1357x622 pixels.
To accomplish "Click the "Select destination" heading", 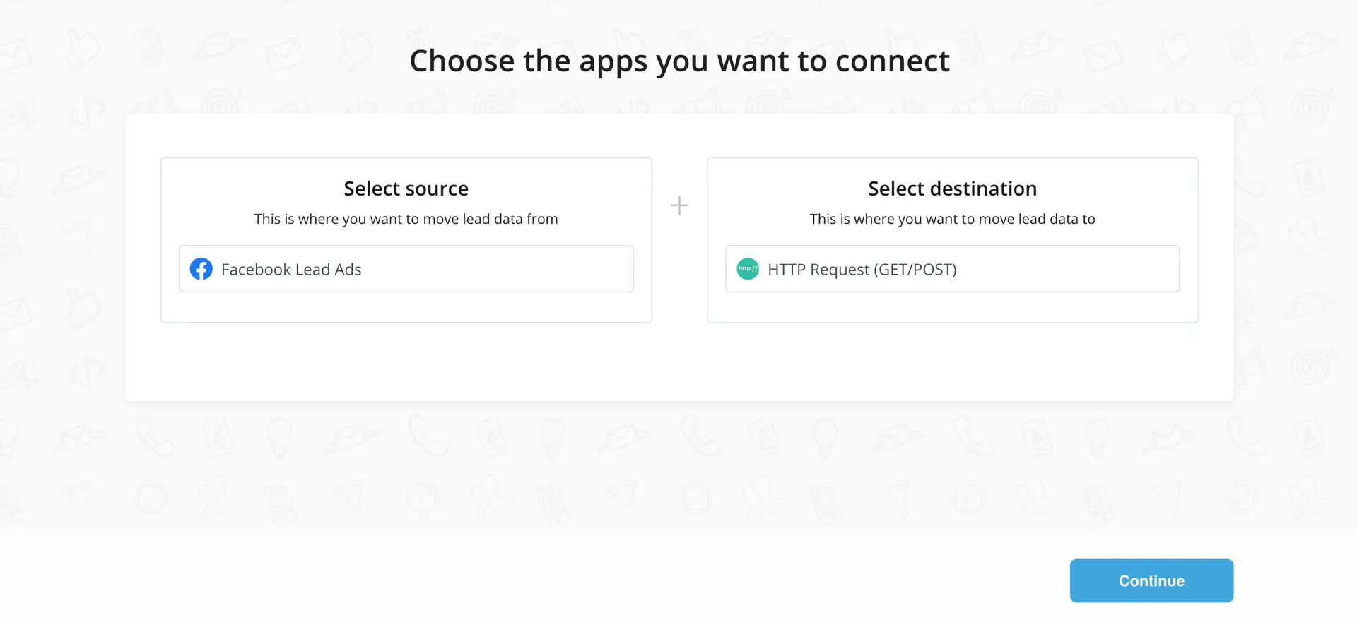I will (x=952, y=189).
